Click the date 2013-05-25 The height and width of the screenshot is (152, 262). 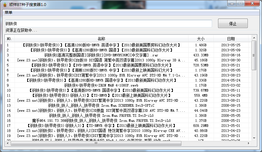(231, 45)
